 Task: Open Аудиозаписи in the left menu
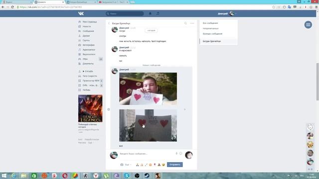[x=89, y=50]
